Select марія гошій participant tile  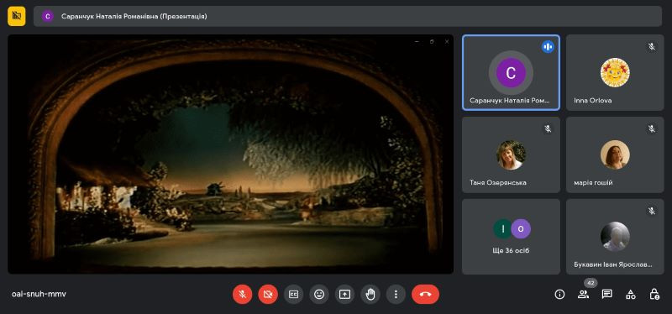(x=615, y=154)
